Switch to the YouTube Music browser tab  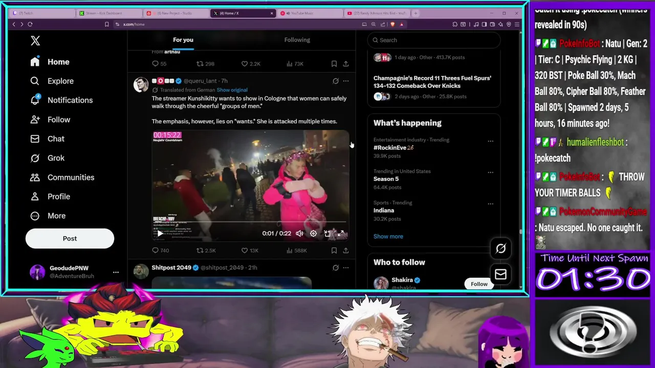(x=309, y=13)
